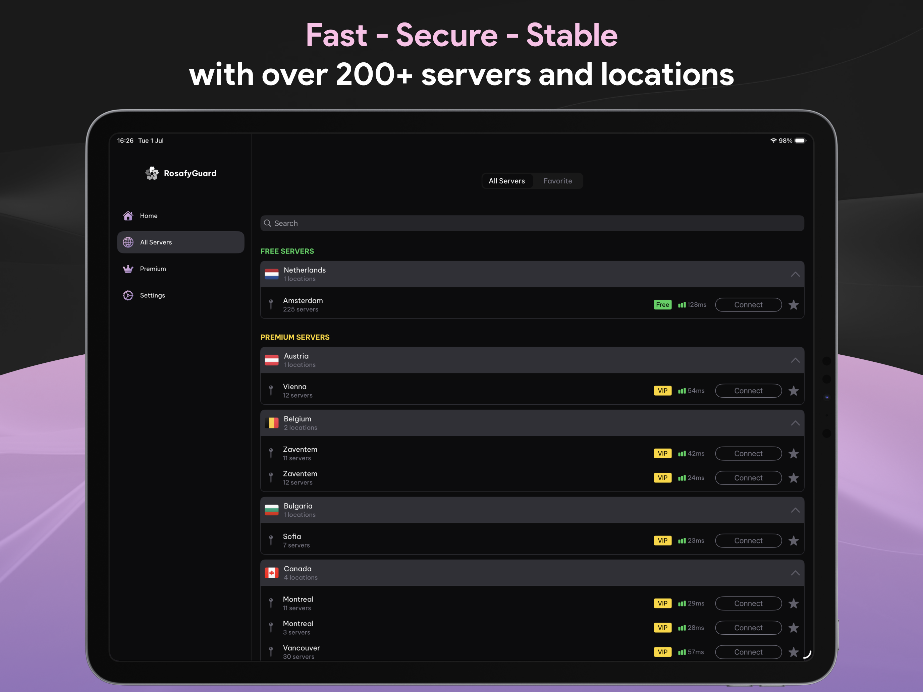This screenshot has width=923, height=692.
Task: Star the Montreal 28ms server
Action: click(x=794, y=628)
